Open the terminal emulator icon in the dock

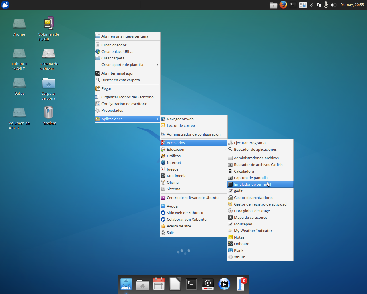(191, 284)
